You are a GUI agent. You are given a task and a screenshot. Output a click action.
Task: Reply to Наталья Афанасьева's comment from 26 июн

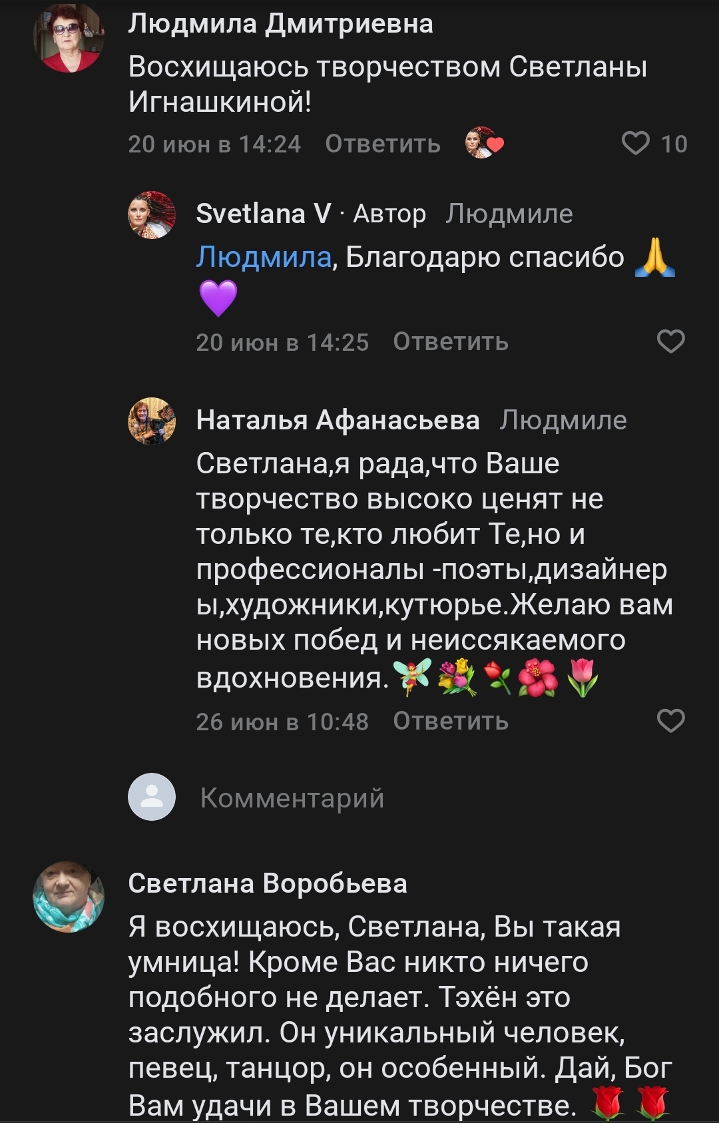pyautogui.click(x=451, y=721)
